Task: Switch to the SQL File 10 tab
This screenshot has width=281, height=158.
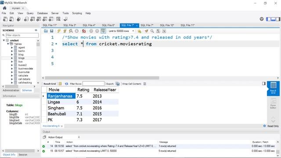Action: (167, 25)
